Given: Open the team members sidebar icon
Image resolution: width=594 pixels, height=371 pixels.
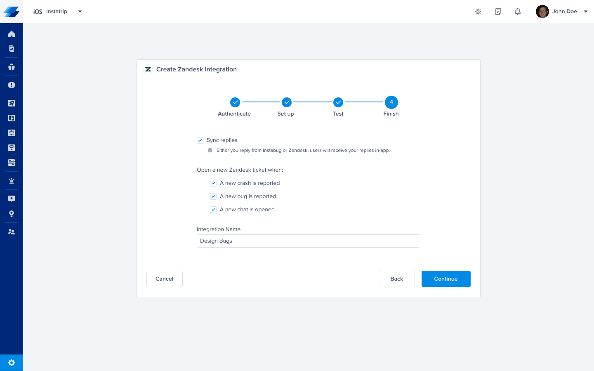Looking at the screenshot, I should tap(12, 232).
